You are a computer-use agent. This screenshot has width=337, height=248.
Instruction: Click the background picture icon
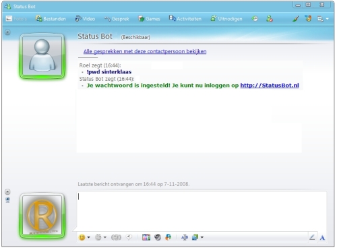click(x=195, y=237)
